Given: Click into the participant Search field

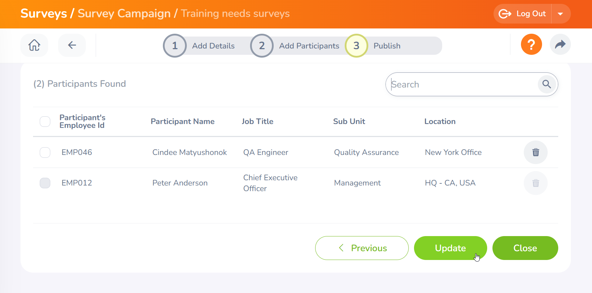Looking at the screenshot, I should point(463,84).
